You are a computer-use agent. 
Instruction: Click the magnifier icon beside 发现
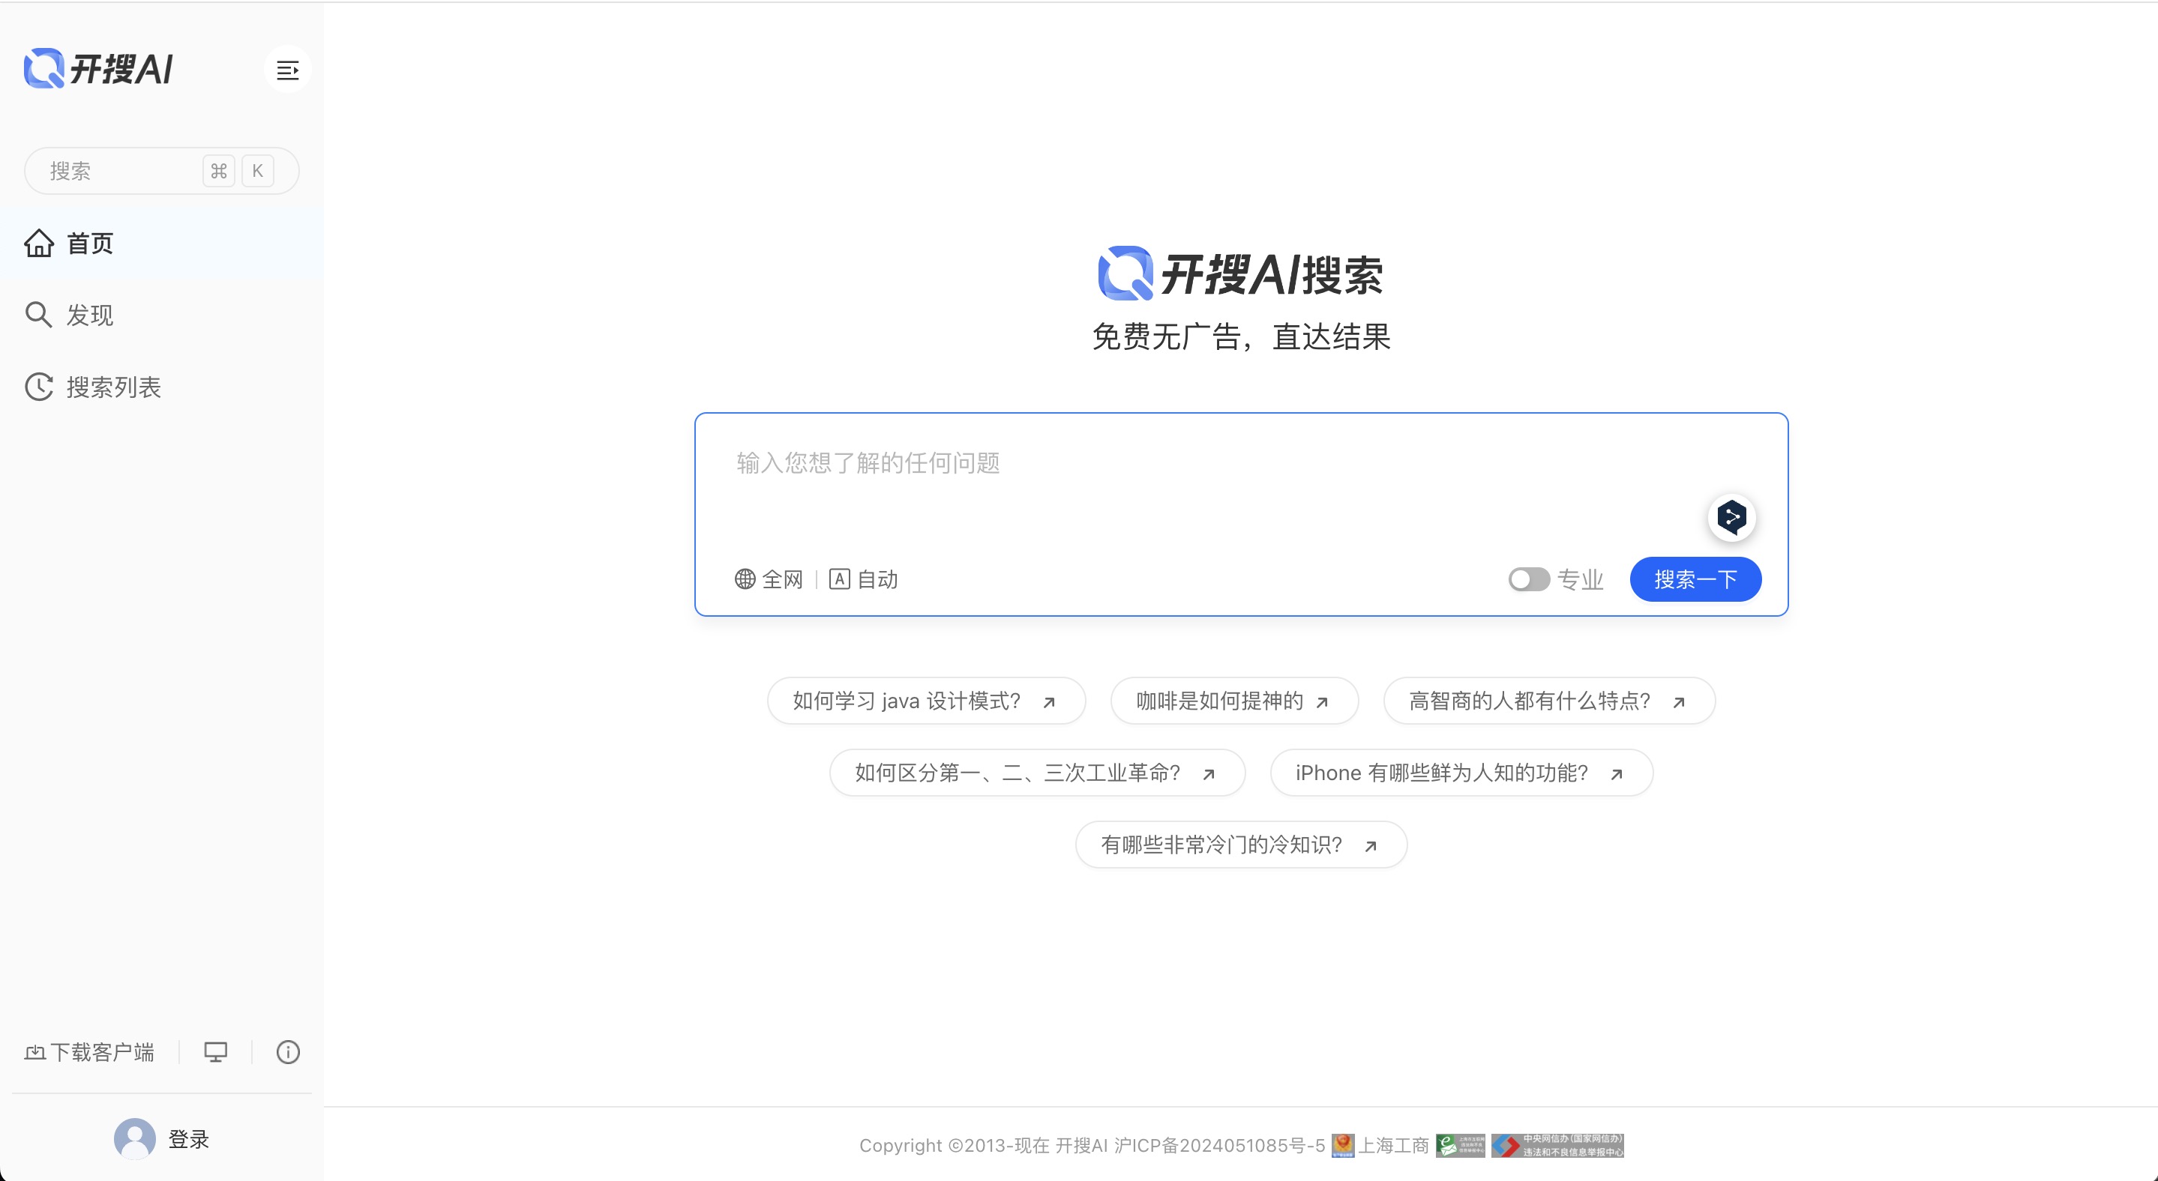(x=38, y=315)
